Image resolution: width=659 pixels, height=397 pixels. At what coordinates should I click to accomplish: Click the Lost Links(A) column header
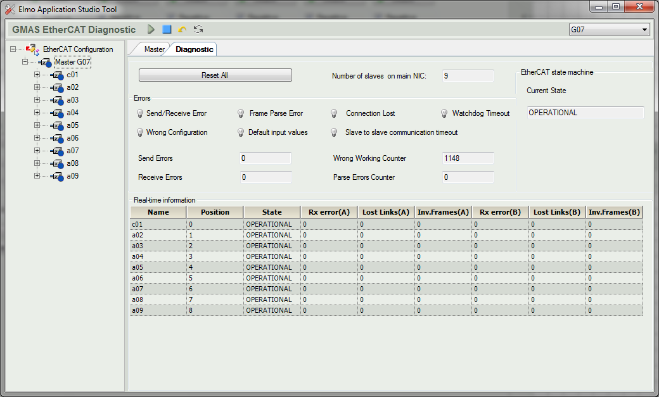click(x=386, y=212)
